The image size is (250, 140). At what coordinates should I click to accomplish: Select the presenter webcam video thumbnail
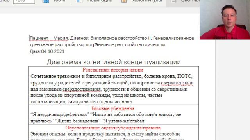click(x=225, y=19)
